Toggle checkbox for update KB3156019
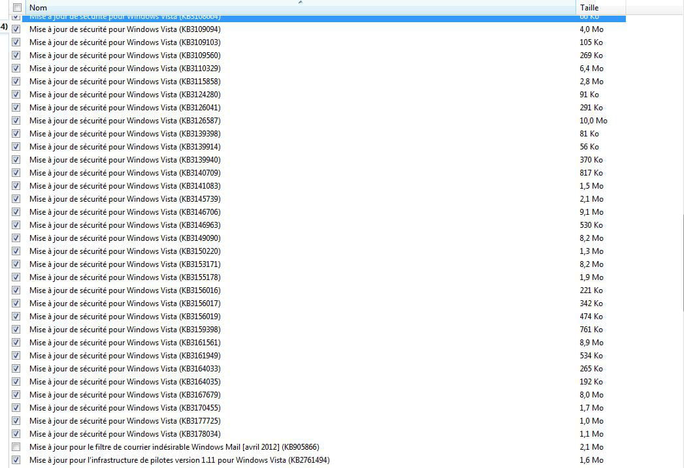This screenshot has width=684, height=468. point(16,317)
